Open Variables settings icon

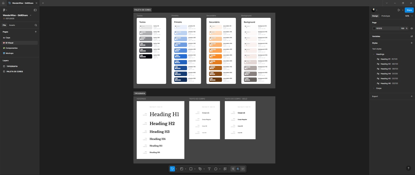[x=412, y=36]
